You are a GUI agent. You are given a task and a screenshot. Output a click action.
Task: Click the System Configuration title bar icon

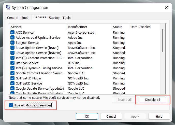coord(8,8)
